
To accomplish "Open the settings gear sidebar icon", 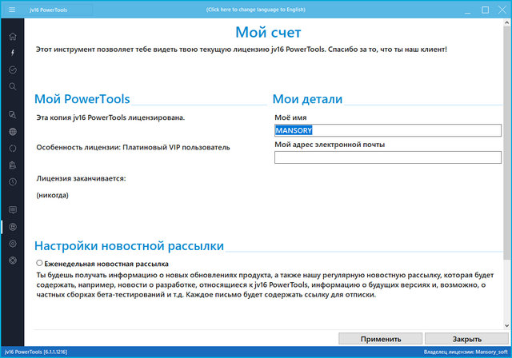I will (12, 244).
